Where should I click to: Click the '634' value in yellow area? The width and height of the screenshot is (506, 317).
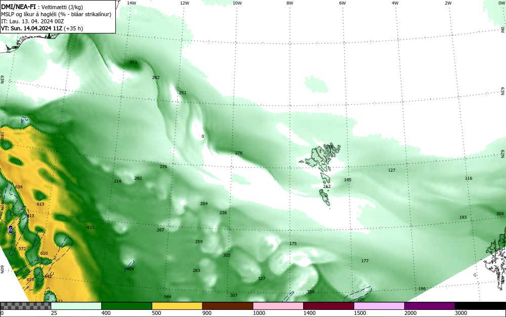[19, 187]
